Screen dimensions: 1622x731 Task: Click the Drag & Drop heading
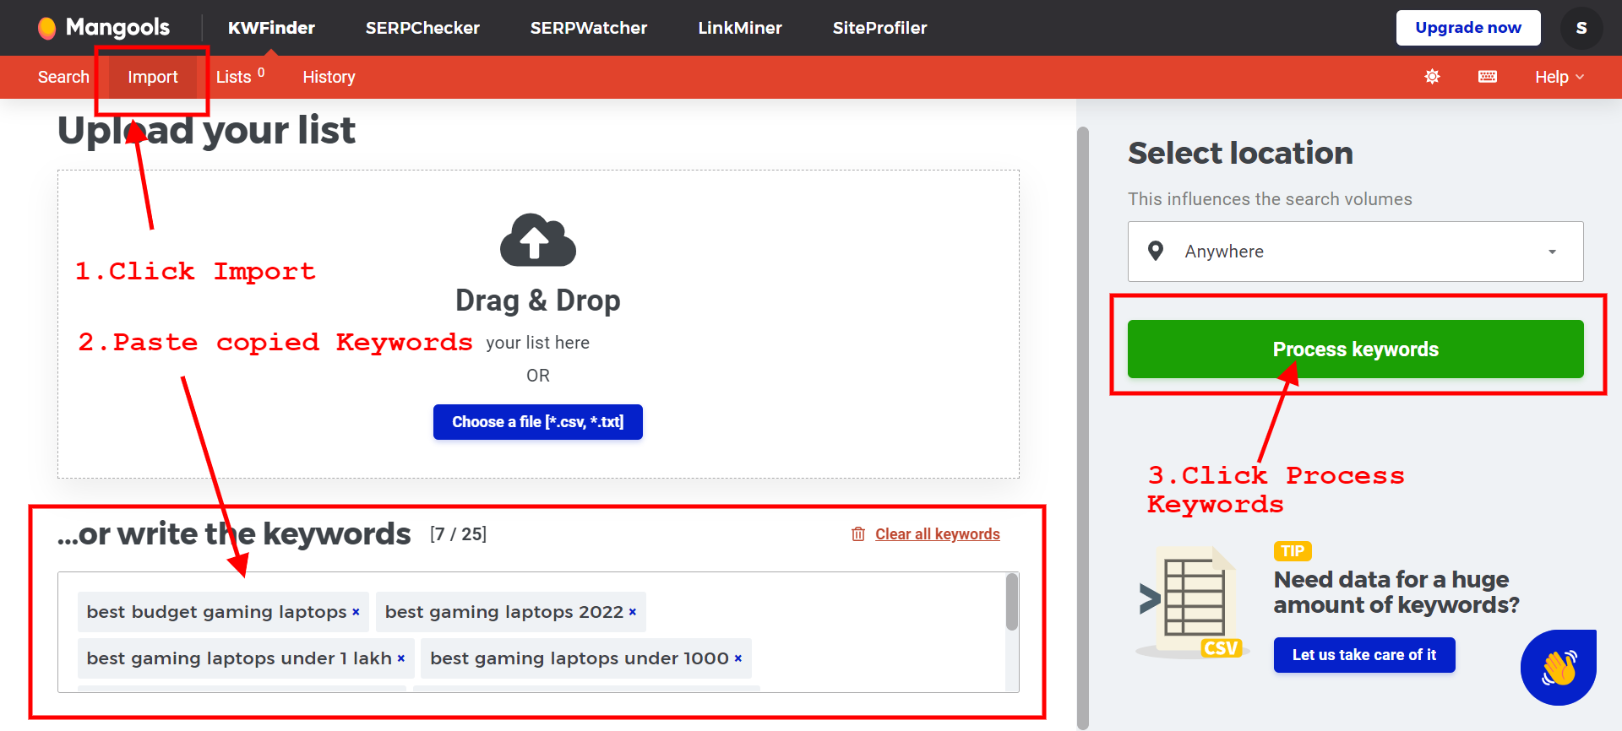click(x=538, y=301)
